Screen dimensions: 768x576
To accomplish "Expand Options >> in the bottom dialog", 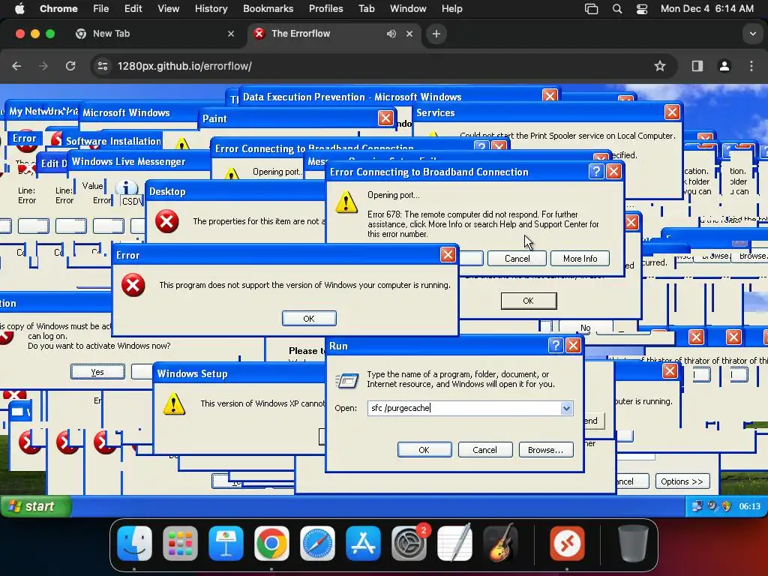I will tap(682, 481).
